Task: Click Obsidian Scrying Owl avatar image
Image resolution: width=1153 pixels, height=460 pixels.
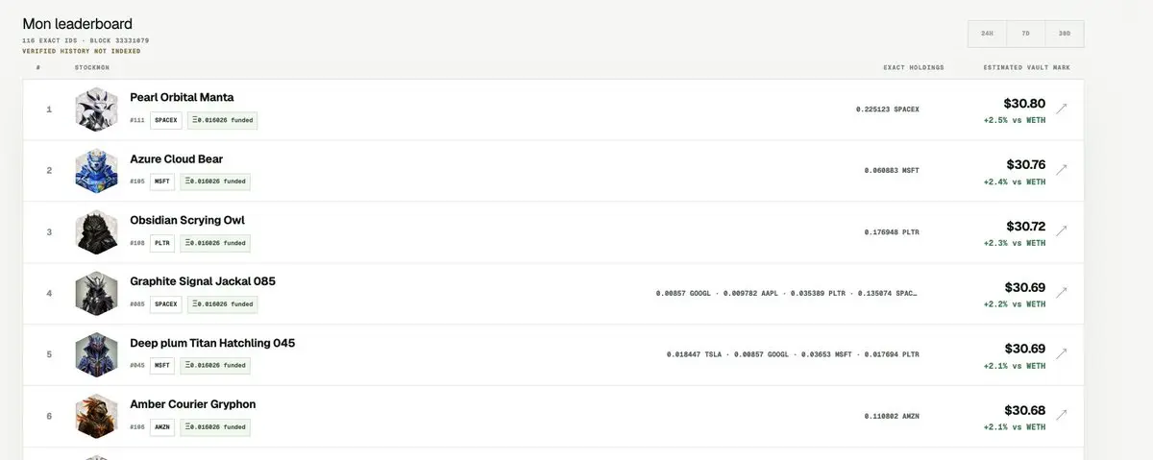Action: [96, 231]
